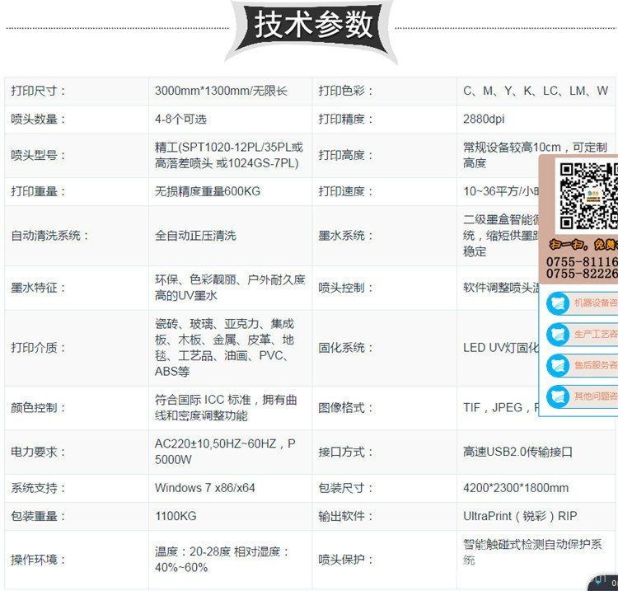
Task: Select the 常规设备较高10cm value
Action: tap(535, 155)
